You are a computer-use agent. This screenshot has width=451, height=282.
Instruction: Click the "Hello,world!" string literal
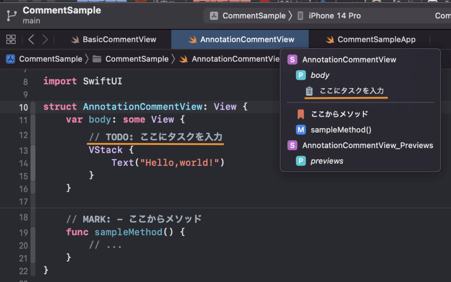(180, 163)
